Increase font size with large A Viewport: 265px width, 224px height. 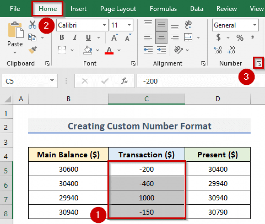115,37
